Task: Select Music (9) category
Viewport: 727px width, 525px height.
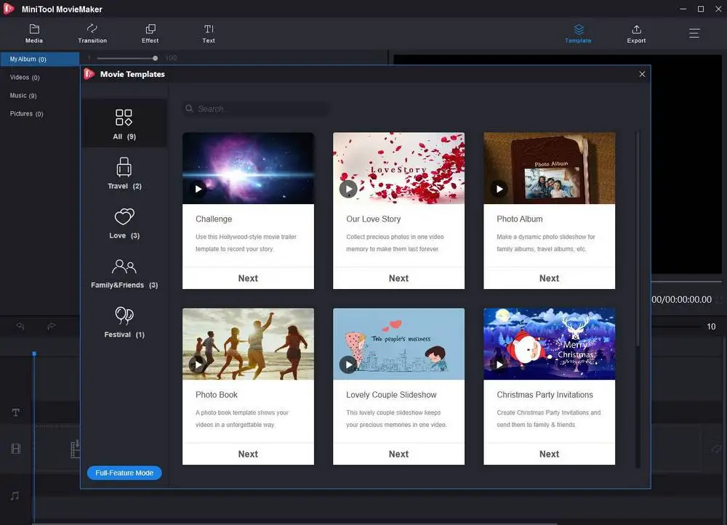Action: pyautogui.click(x=23, y=95)
